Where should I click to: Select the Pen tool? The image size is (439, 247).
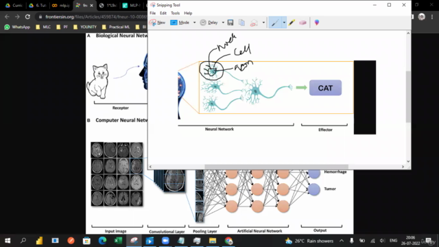[275, 23]
